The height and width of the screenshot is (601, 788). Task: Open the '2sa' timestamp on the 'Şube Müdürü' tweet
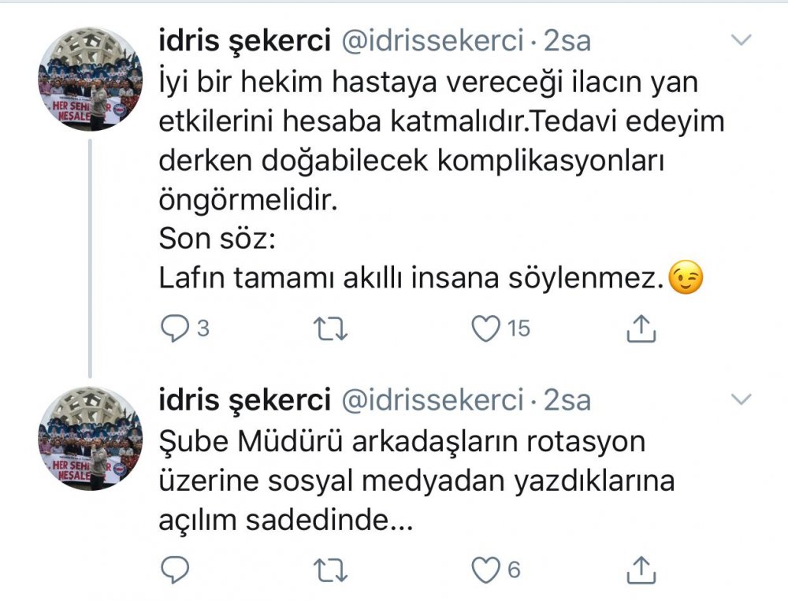(567, 400)
